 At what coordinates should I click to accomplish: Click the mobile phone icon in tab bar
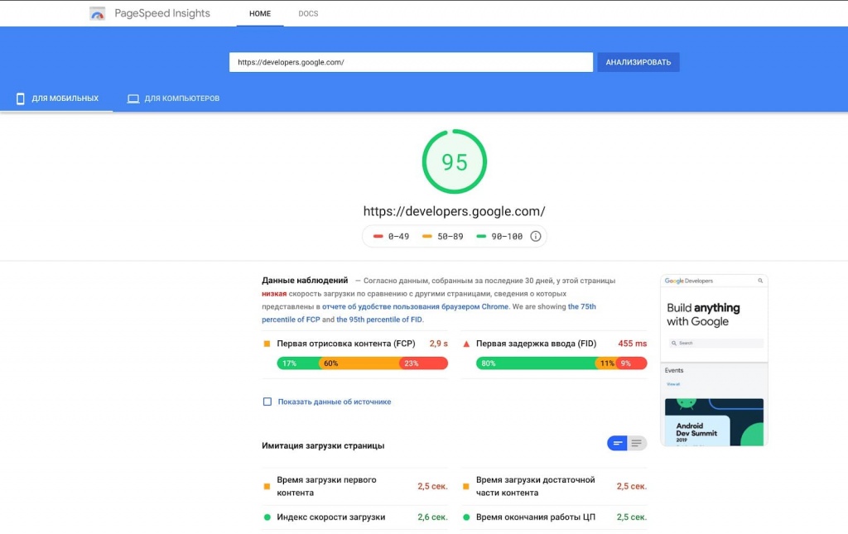(21, 99)
